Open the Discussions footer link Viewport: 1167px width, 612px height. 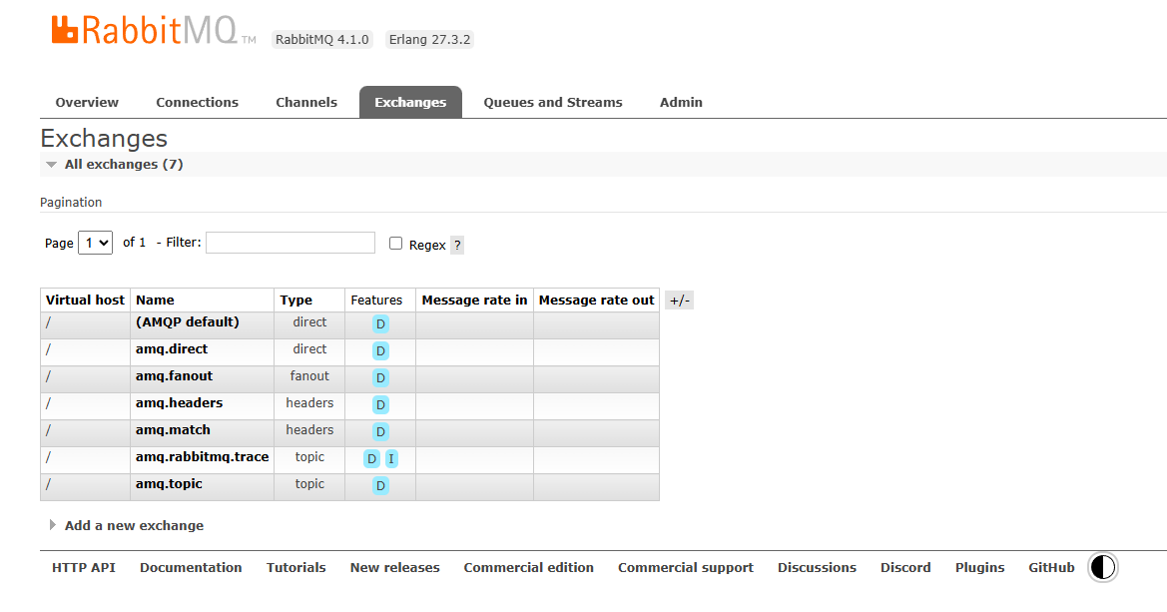(817, 567)
